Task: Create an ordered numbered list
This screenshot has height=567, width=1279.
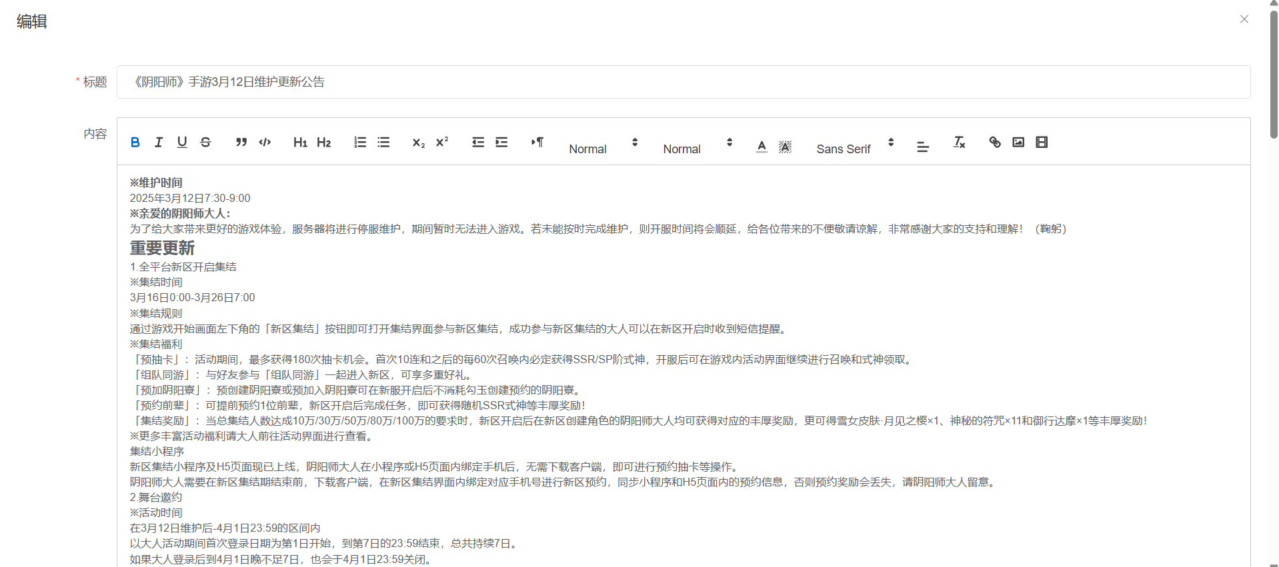Action: (x=360, y=142)
